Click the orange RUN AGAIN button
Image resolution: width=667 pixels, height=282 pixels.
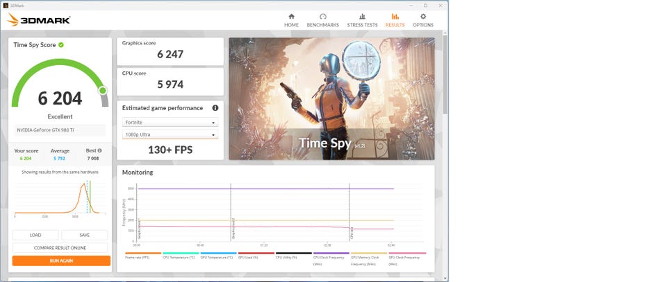61,261
